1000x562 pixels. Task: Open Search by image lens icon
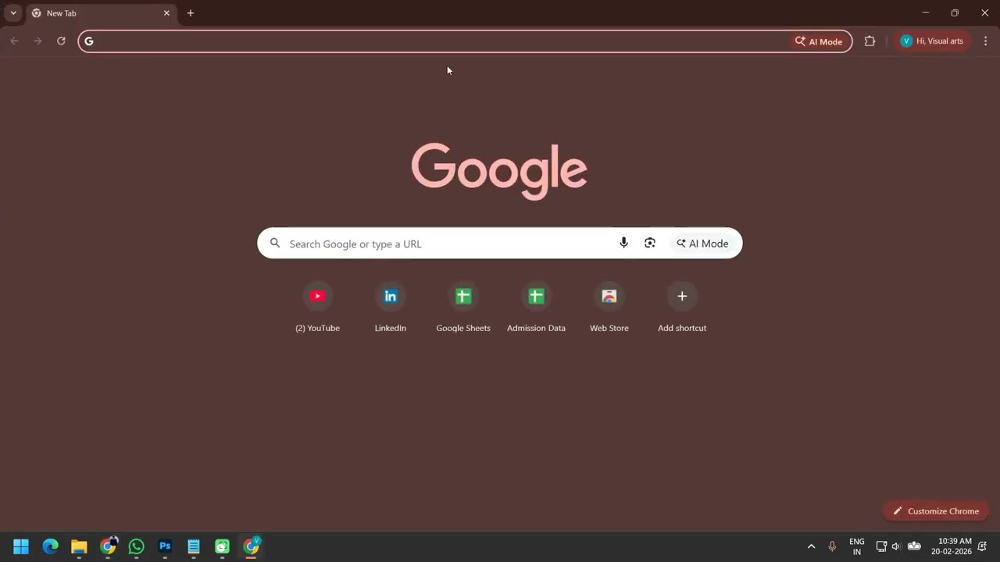(650, 243)
